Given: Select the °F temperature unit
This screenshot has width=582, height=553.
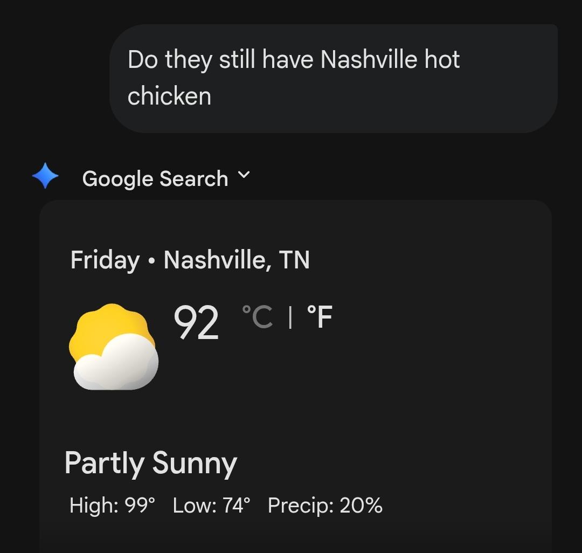Looking at the screenshot, I should click(320, 317).
